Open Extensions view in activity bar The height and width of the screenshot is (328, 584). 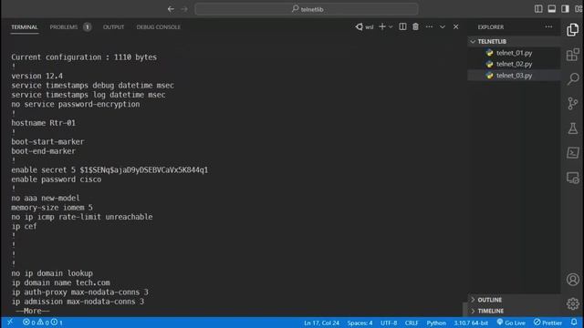click(x=572, y=55)
